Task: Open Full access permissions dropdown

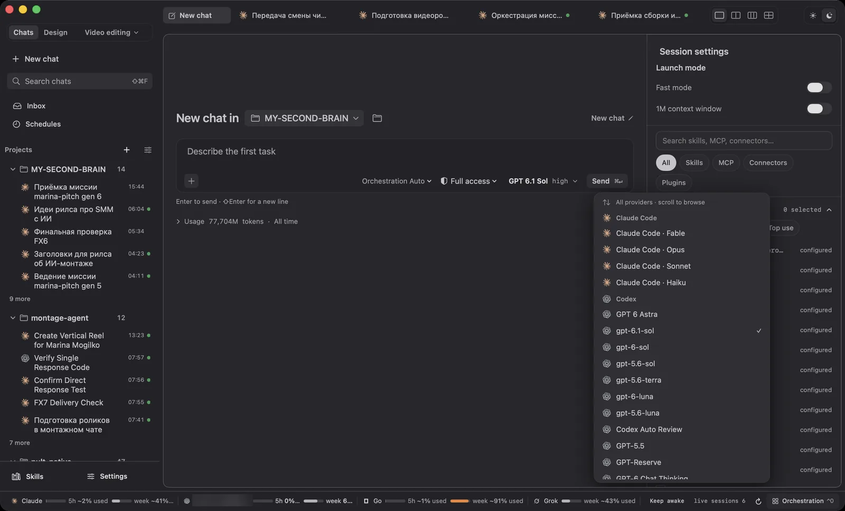Action: 469,181
